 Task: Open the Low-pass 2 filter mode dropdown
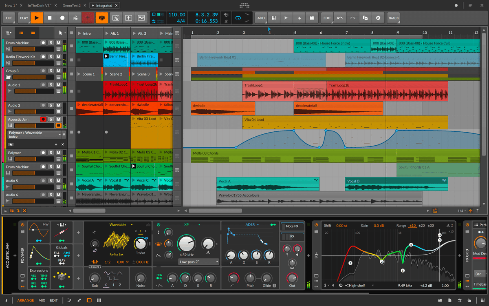click(199, 262)
